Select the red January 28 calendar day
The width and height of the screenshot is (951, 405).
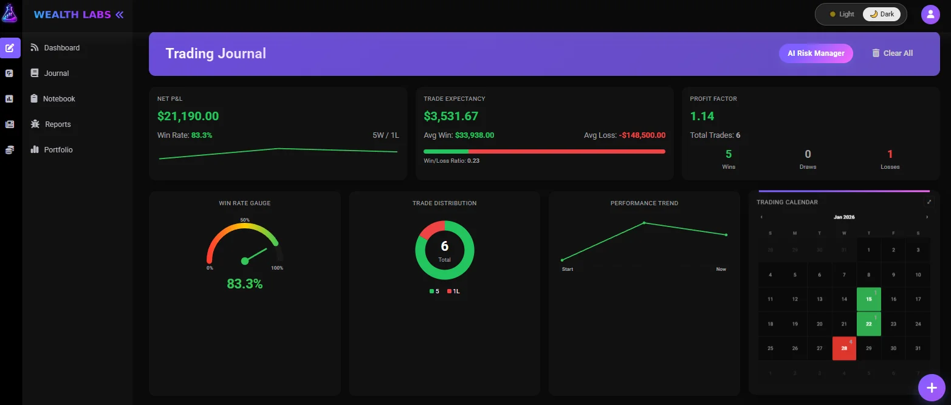(x=844, y=347)
